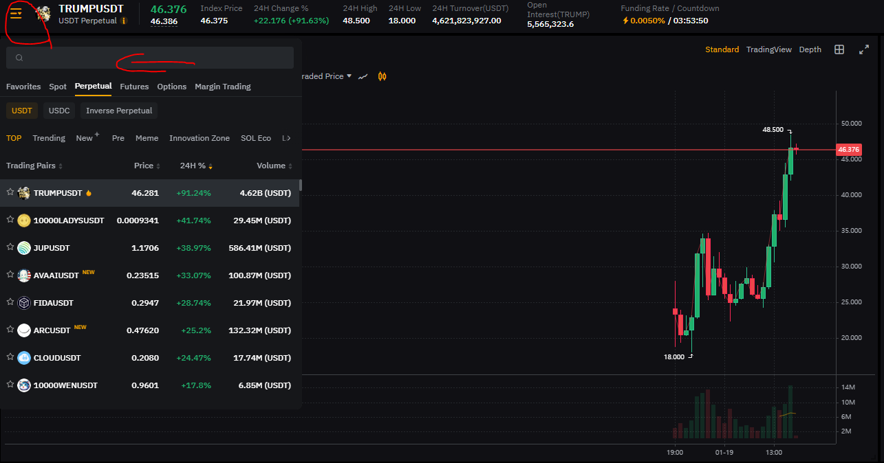Open the Options tab
Screen dimensions: 884x463
(172, 87)
